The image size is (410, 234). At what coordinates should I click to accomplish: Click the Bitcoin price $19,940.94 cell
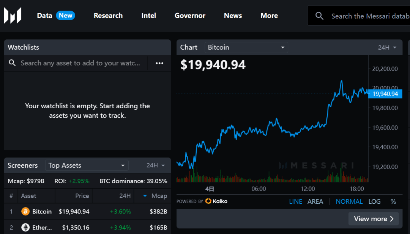coord(74,211)
